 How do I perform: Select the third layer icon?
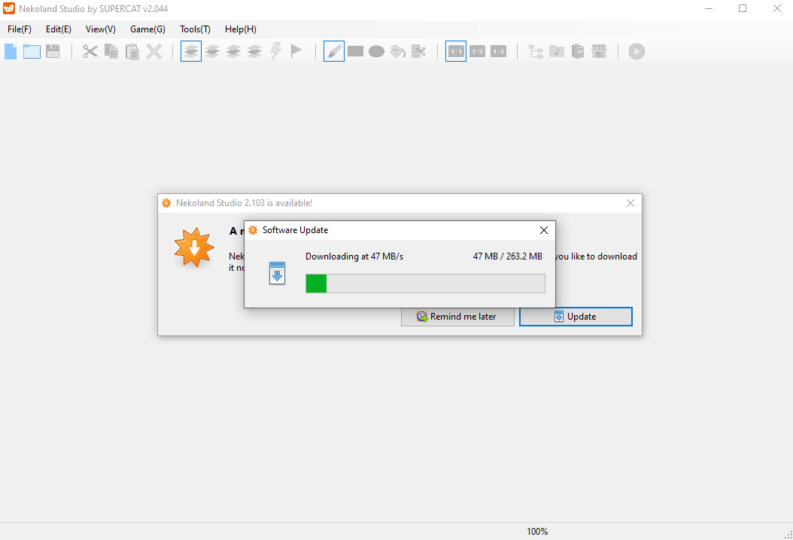point(234,51)
